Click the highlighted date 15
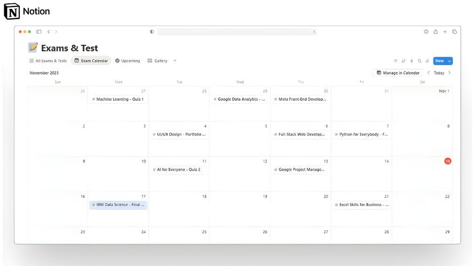 tap(448, 161)
